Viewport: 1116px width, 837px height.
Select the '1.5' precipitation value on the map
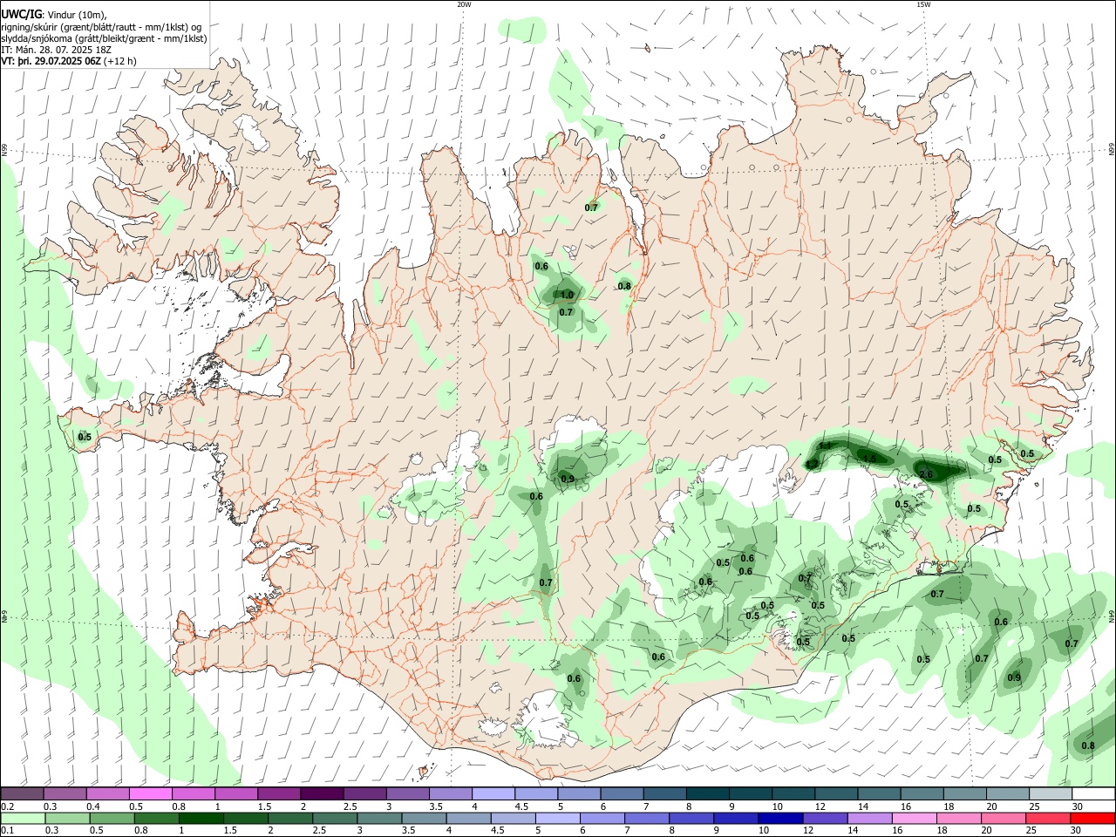tap(869, 459)
